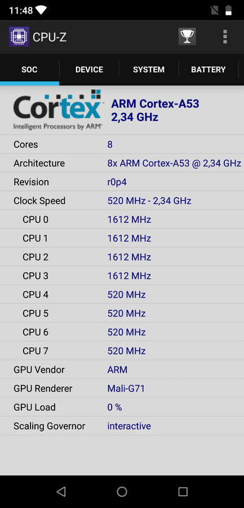Tap the Architecture row value
This screenshot has width=244, height=508.
tap(174, 163)
